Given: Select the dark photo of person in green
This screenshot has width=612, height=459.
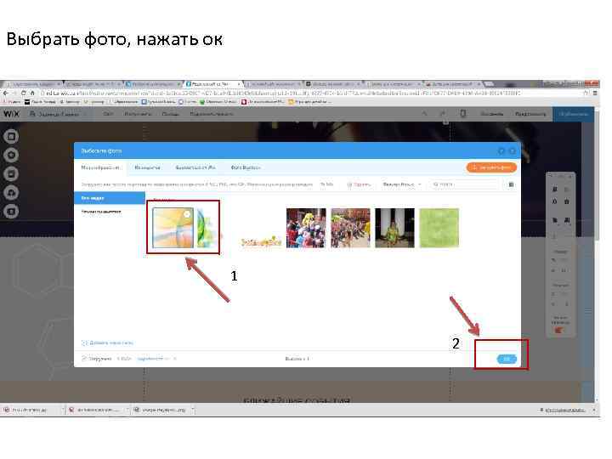Looking at the screenshot, I should [394, 228].
